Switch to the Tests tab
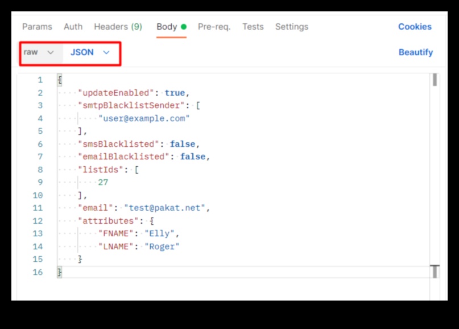The image size is (459, 329). [x=253, y=27]
